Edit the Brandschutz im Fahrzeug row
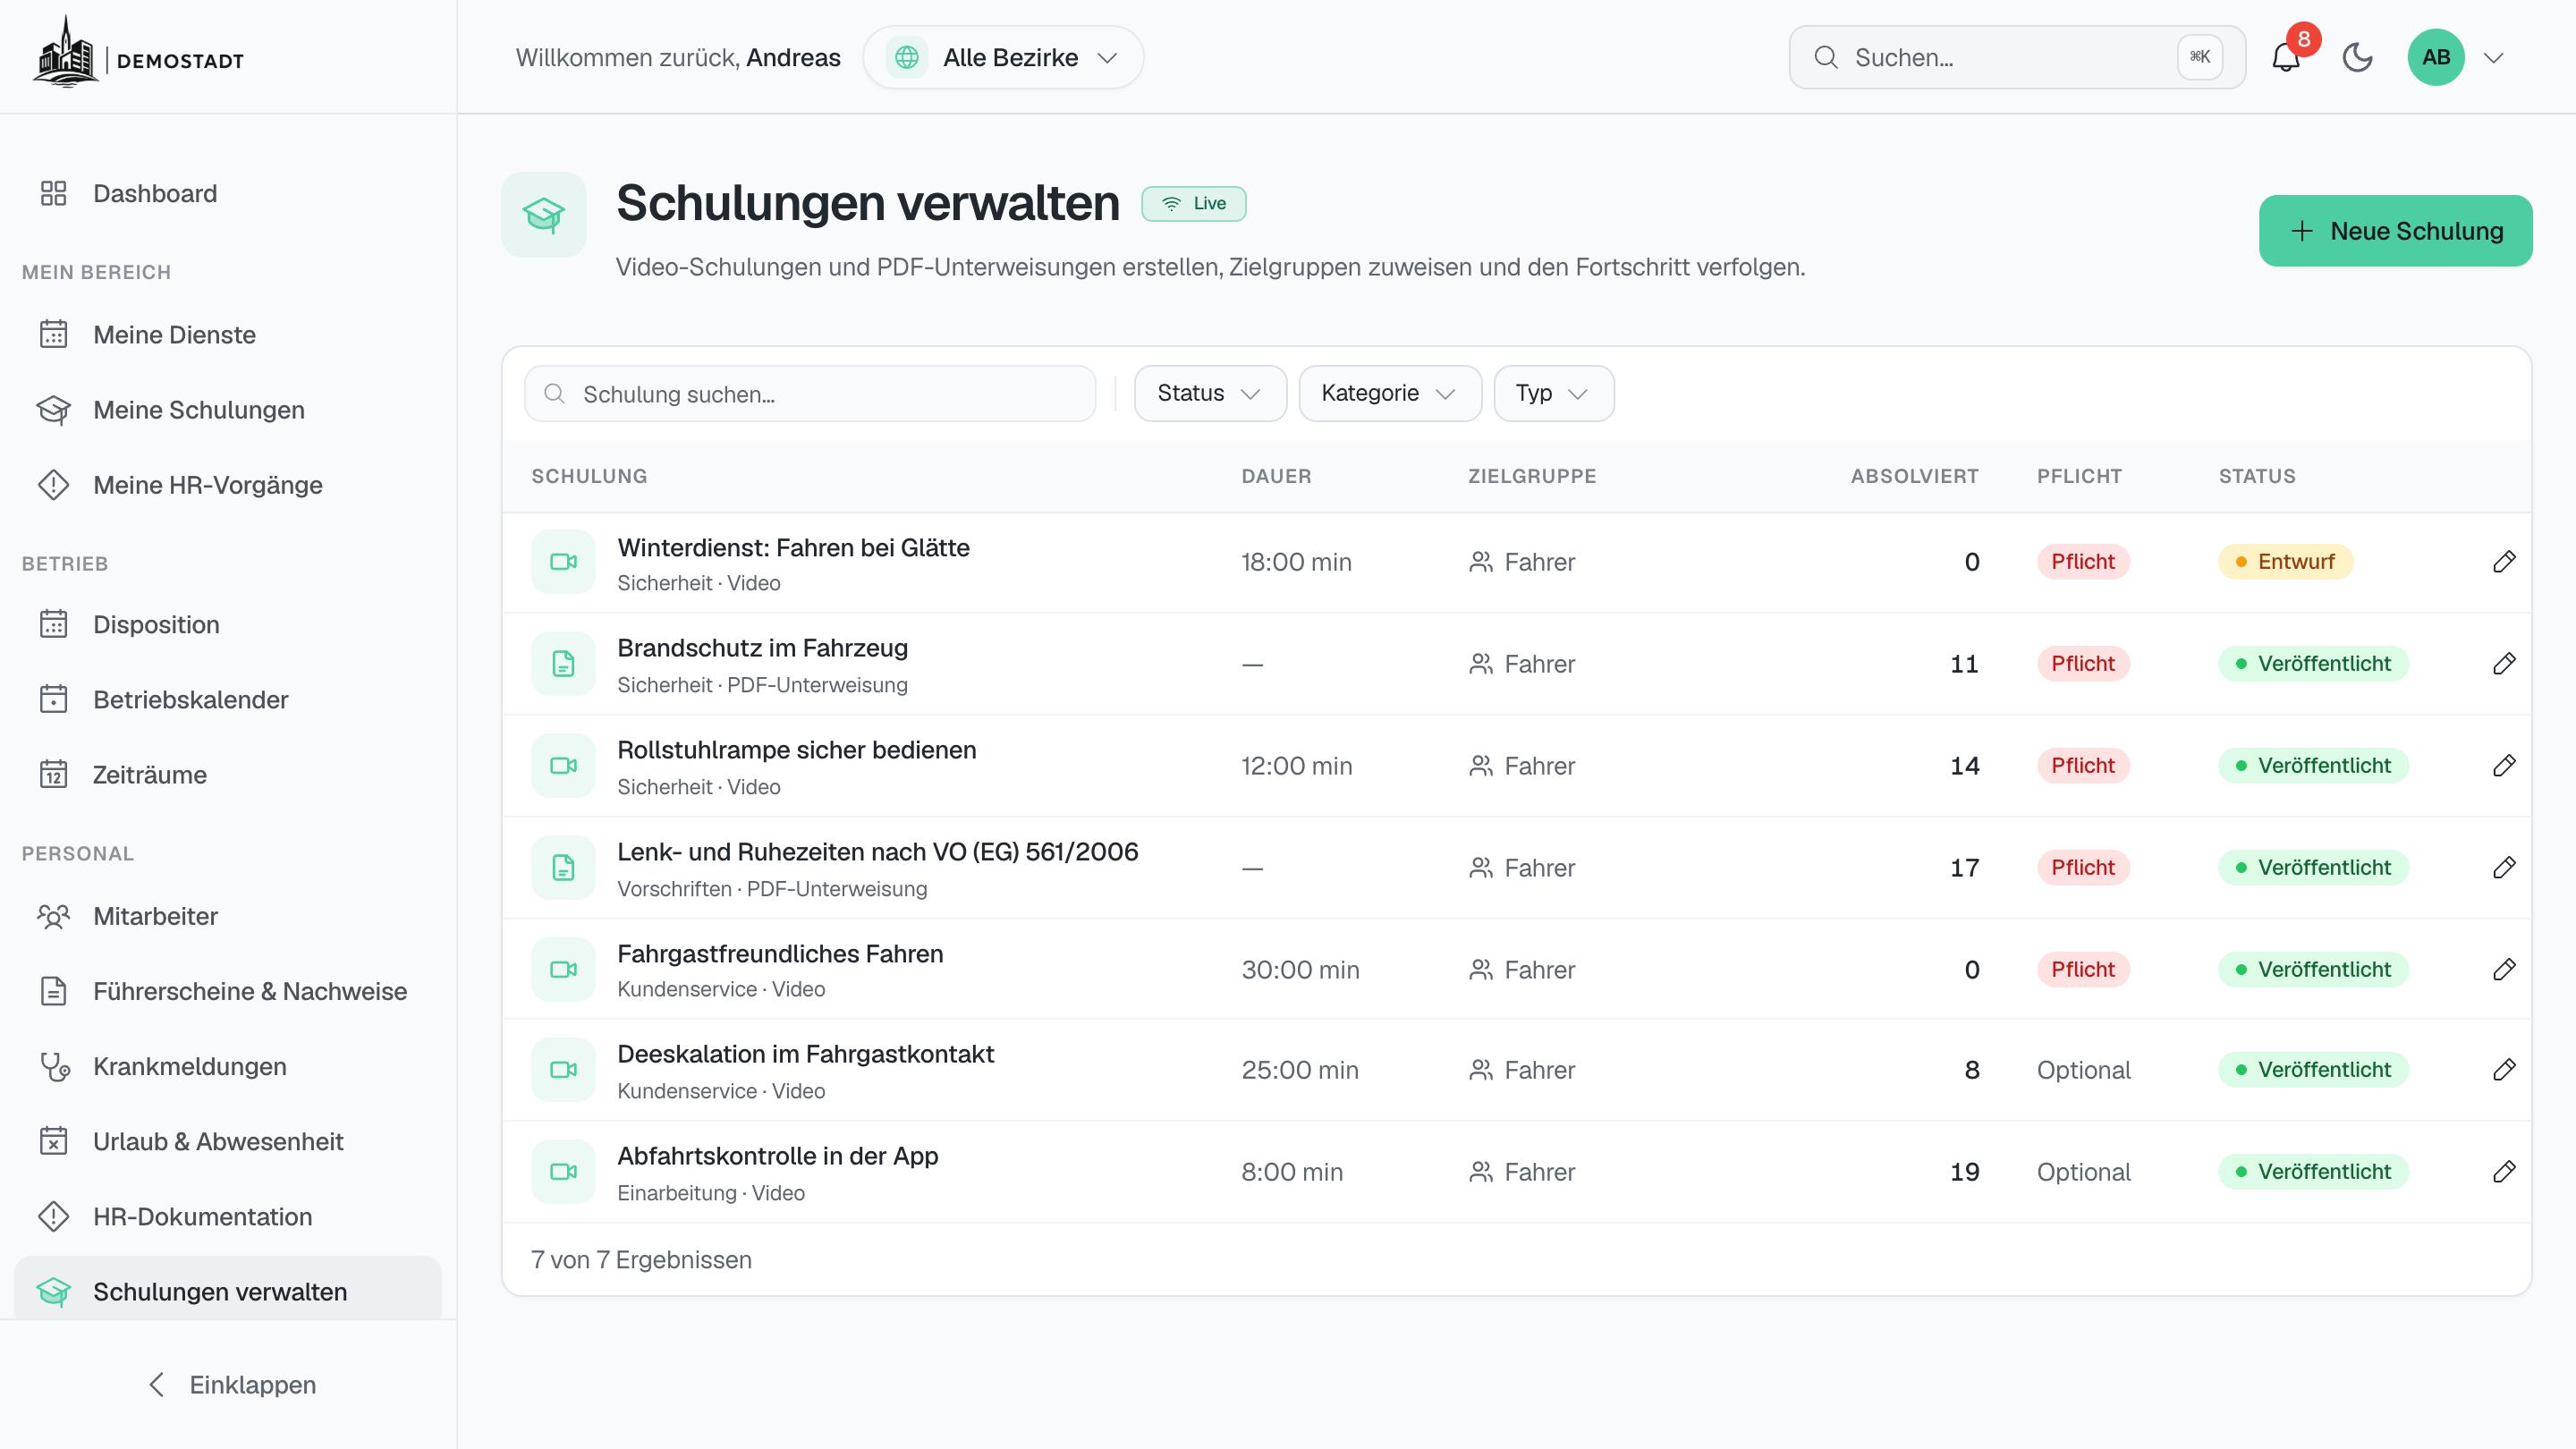This screenshot has width=2576, height=1449. tap(2504, 664)
